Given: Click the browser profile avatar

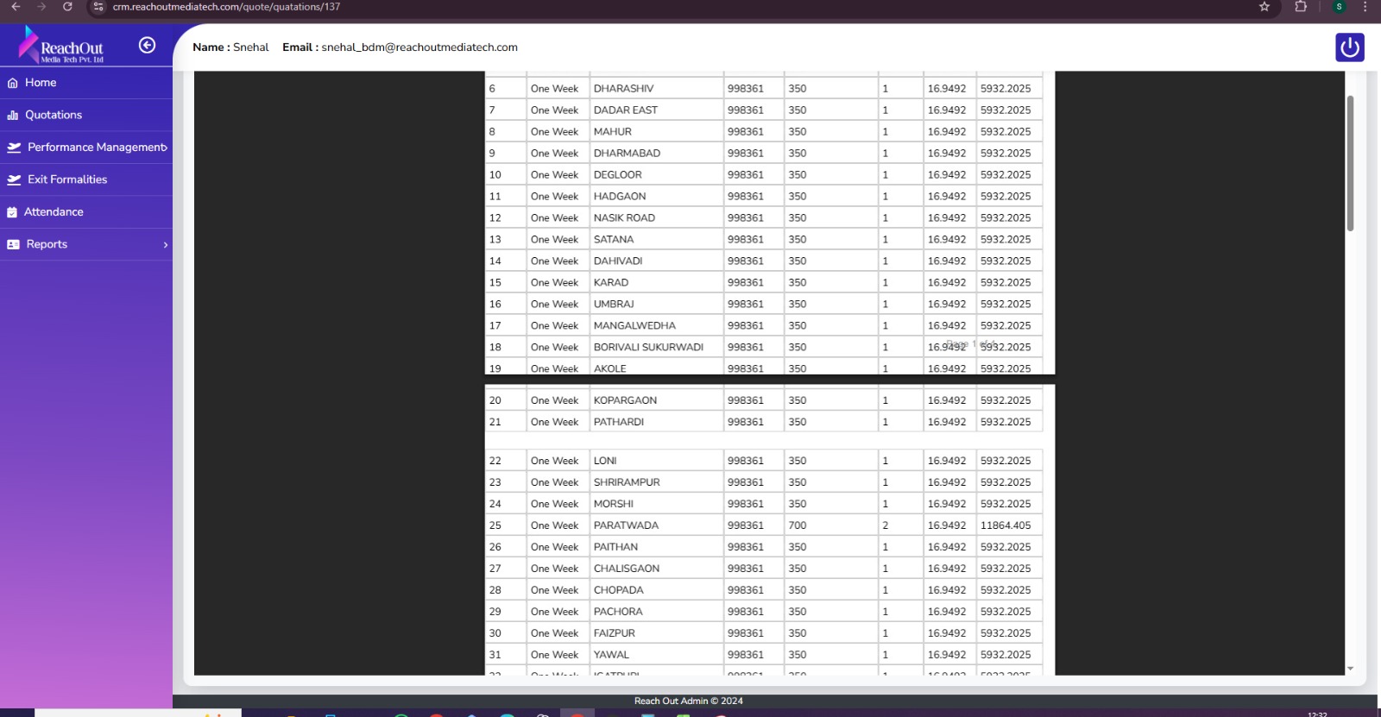Looking at the screenshot, I should tap(1339, 7).
